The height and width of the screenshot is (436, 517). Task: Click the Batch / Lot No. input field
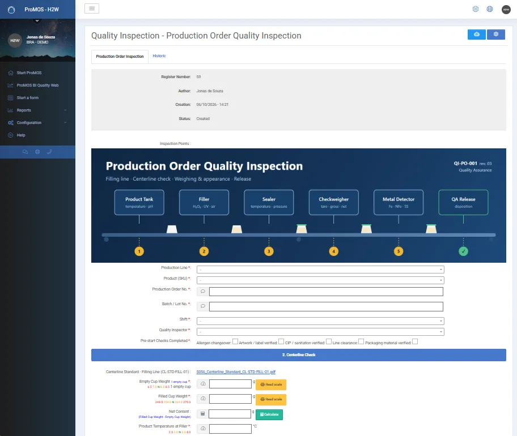point(326,306)
